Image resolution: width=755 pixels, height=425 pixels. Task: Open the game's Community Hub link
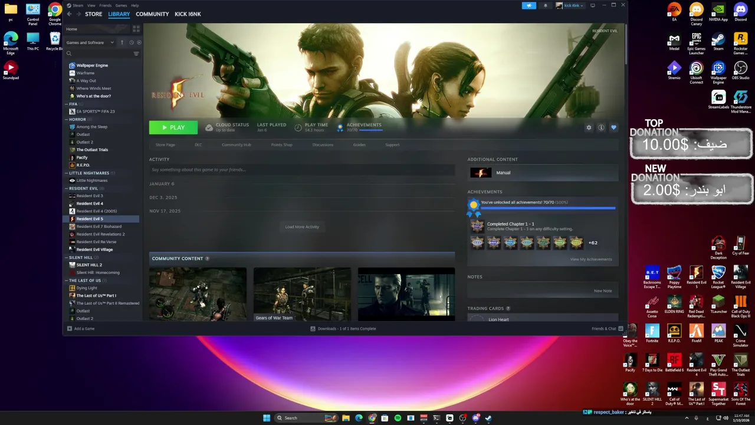(237, 145)
